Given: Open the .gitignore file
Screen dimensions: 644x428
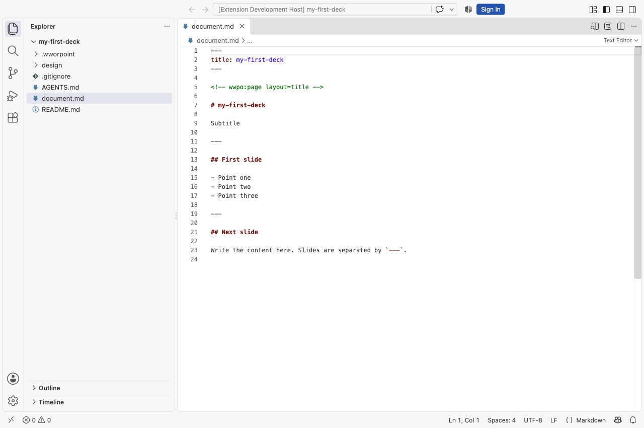Looking at the screenshot, I should pyautogui.click(x=99, y=76).
